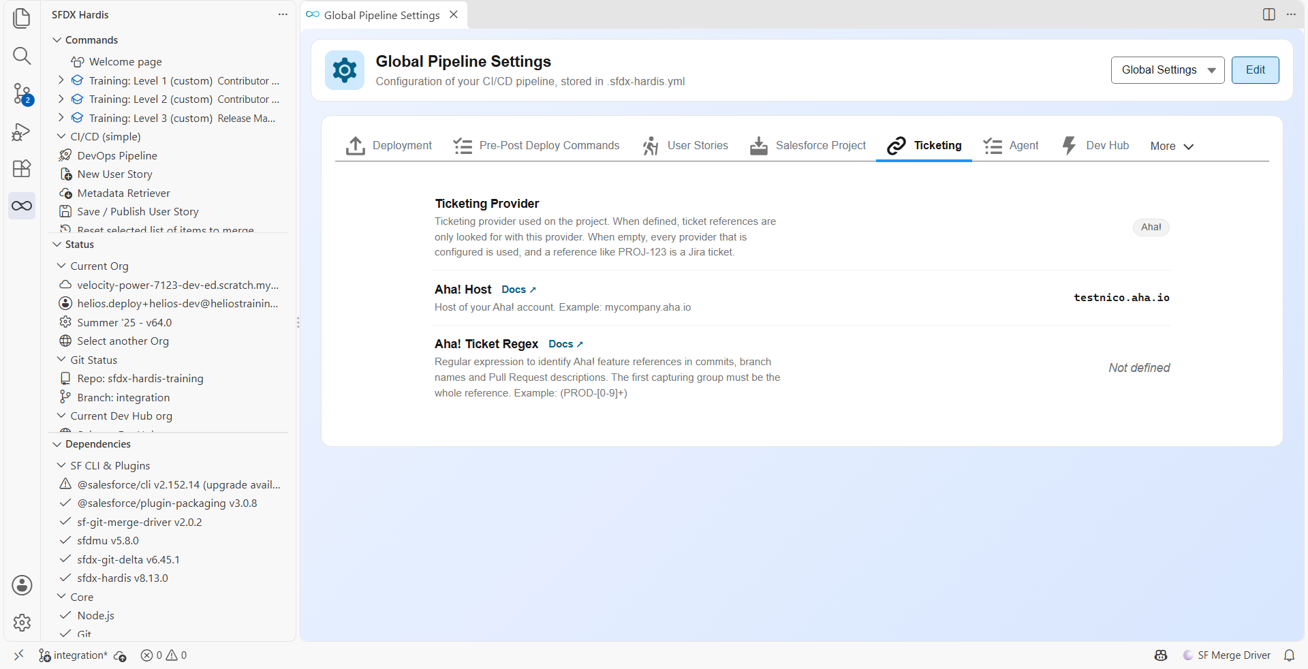Open Run and Debug view
The width and height of the screenshot is (1308, 669).
pos(22,131)
